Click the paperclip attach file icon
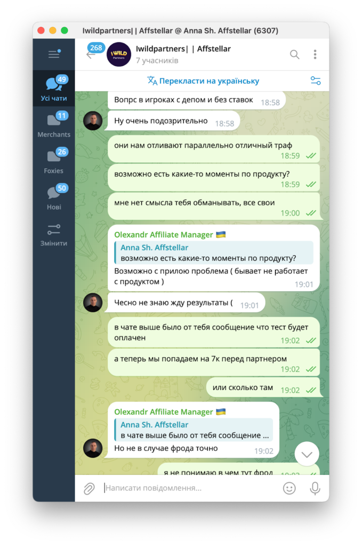The height and width of the screenshot is (545, 362). click(89, 489)
